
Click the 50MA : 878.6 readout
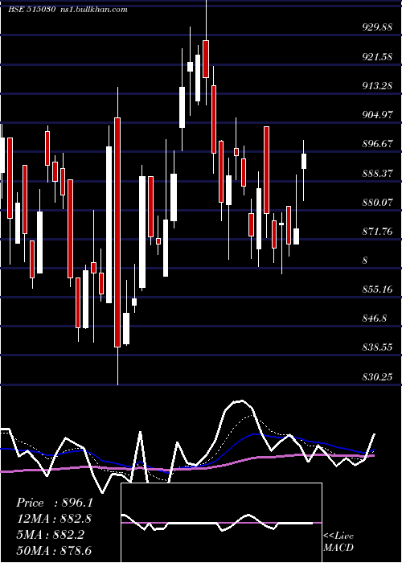[54, 550]
